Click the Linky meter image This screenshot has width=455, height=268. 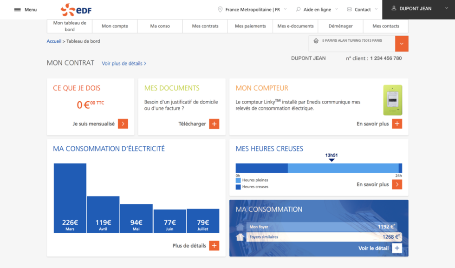[x=392, y=99]
